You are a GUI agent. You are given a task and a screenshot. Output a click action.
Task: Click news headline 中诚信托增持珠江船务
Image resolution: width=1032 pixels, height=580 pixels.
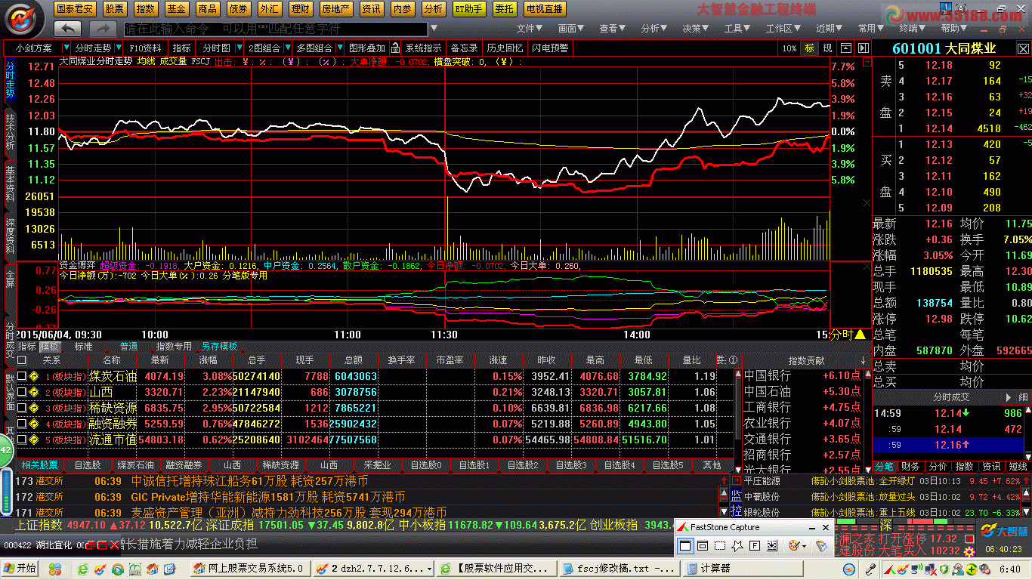[x=250, y=481]
